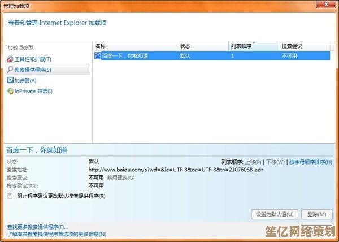Click the 不可用 cell in the provider row
Image resolution: width=339 pixels, height=242 pixels.
(289, 56)
